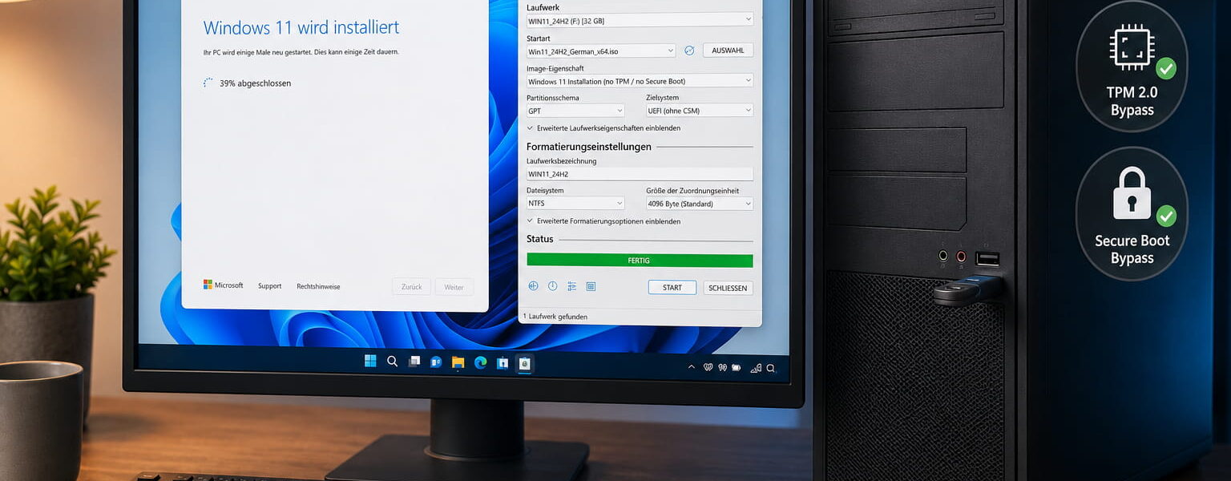Open the Zielsystem UEFI dropdown
This screenshot has width=1231, height=481.
[700, 111]
